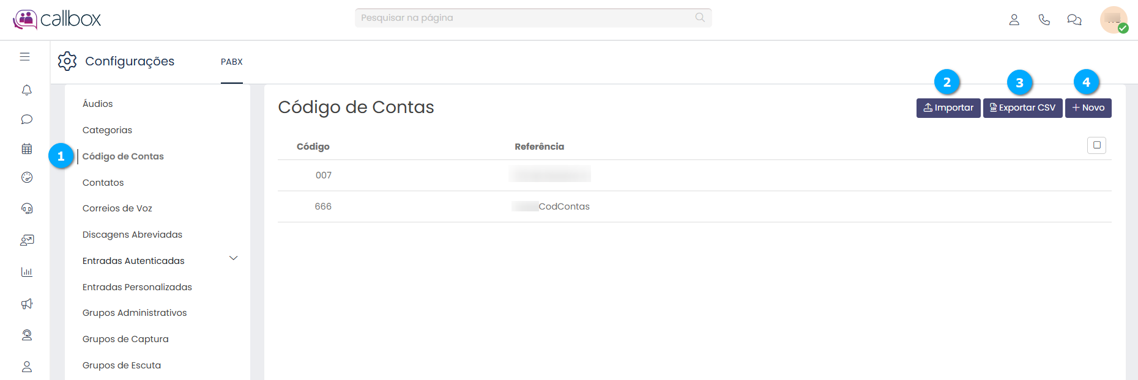Open the megaphone announcements icon
This screenshot has width=1138, height=380.
point(26,304)
